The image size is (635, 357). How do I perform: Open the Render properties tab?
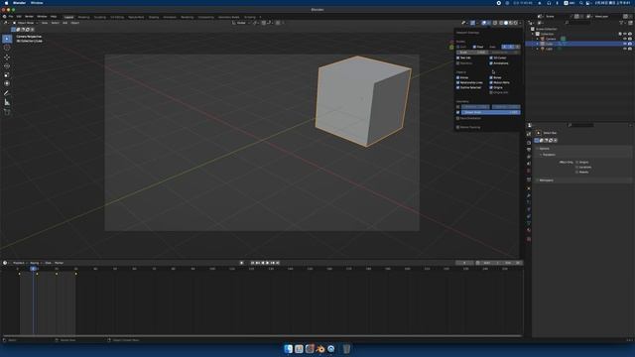529,143
